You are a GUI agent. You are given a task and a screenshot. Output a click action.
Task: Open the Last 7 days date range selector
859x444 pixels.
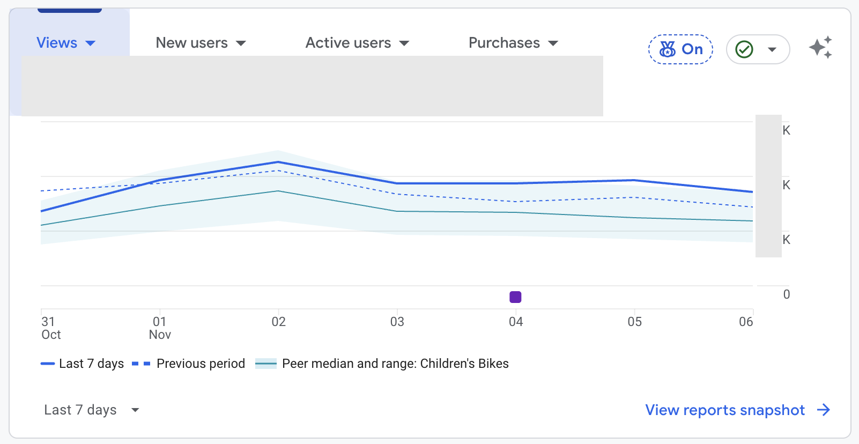tap(91, 410)
